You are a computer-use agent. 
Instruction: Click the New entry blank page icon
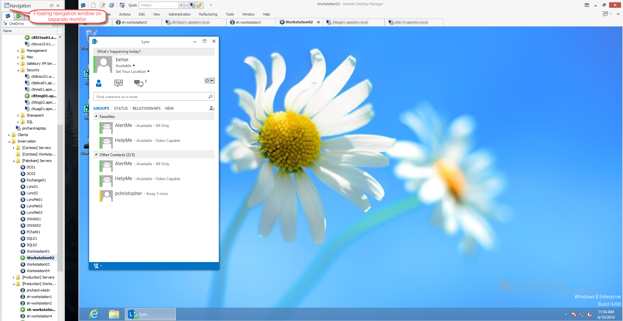pos(93,5)
